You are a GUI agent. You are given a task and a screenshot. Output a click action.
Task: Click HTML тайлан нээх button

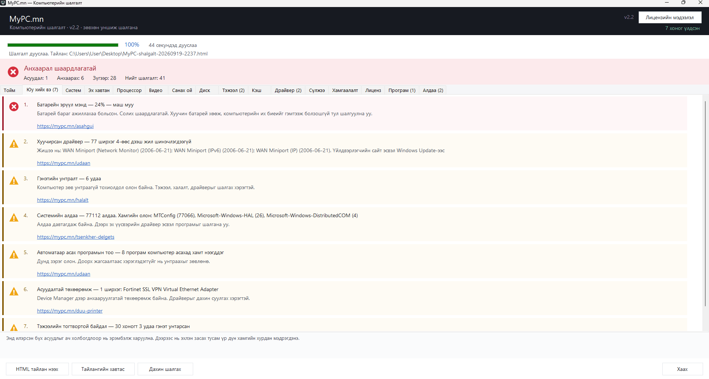[37, 369]
